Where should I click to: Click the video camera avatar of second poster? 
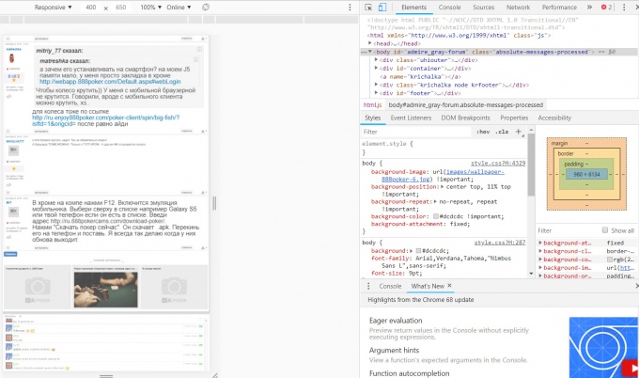13,150
